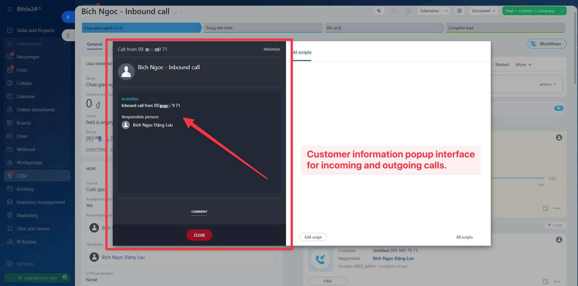Image resolution: width=578 pixels, height=286 pixels.
Task: Open the Document dropdown menu
Action: pyautogui.click(x=483, y=11)
